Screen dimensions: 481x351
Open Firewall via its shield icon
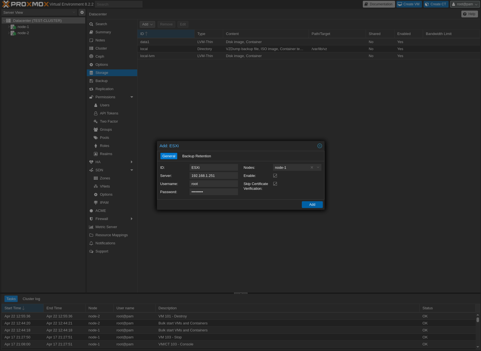tap(91, 219)
